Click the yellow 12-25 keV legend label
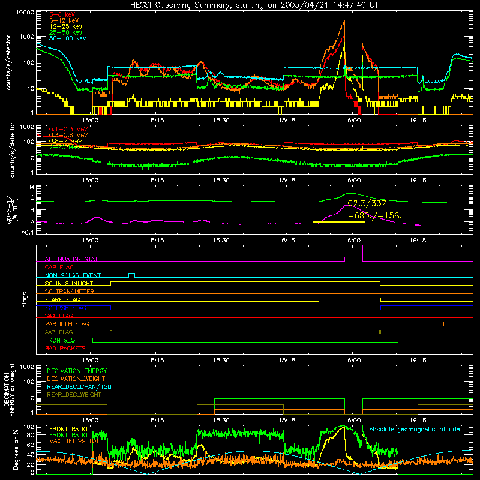 click(x=65, y=26)
